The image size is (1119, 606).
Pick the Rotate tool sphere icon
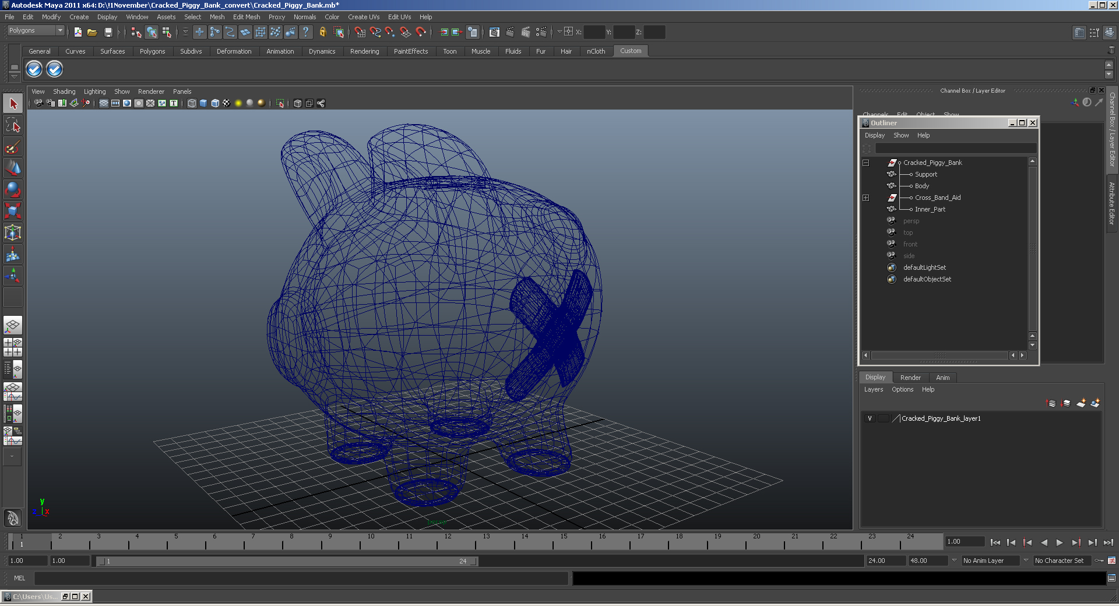(x=13, y=190)
